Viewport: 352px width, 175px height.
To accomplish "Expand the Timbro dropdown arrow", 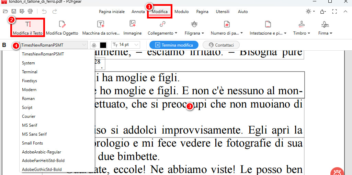I will click(309, 33).
